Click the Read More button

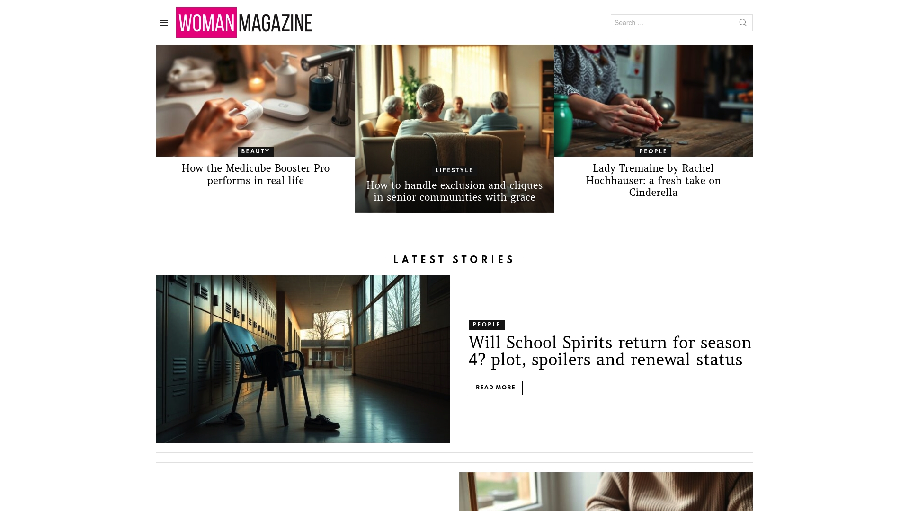coord(496,388)
